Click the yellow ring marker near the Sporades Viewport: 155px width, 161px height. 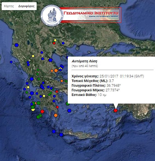tap(60, 69)
